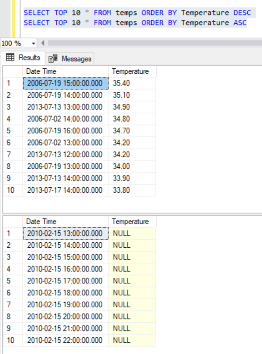Select cell 2006-07-19 16:00:00.000
262x354 pixels.
[65, 131]
